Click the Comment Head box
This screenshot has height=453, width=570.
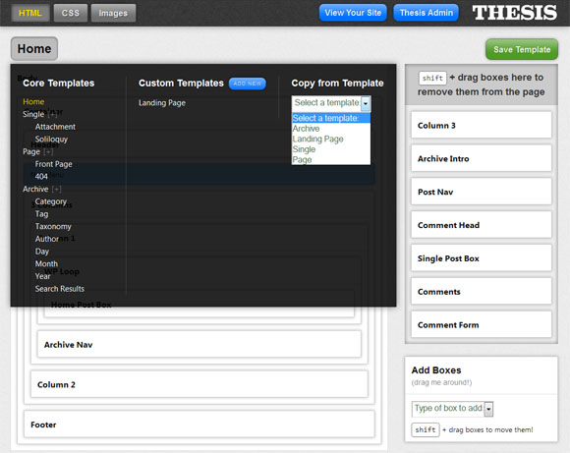481,225
